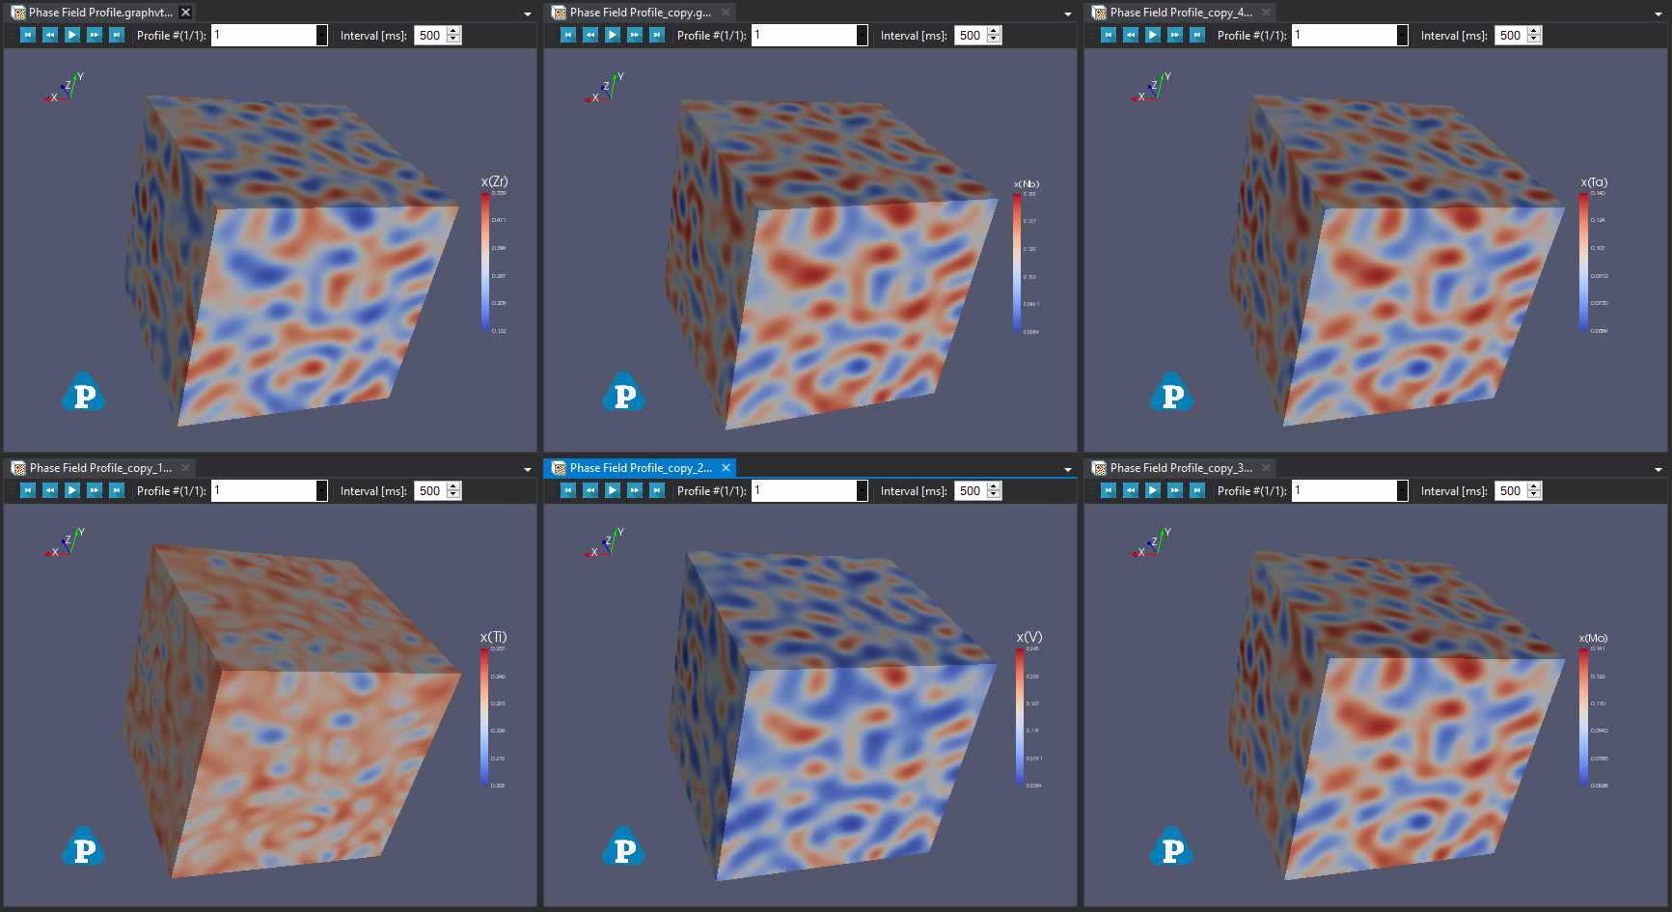
Task: Close the Phase Field Profile.graphvt tab
Action: (x=185, y=13)
